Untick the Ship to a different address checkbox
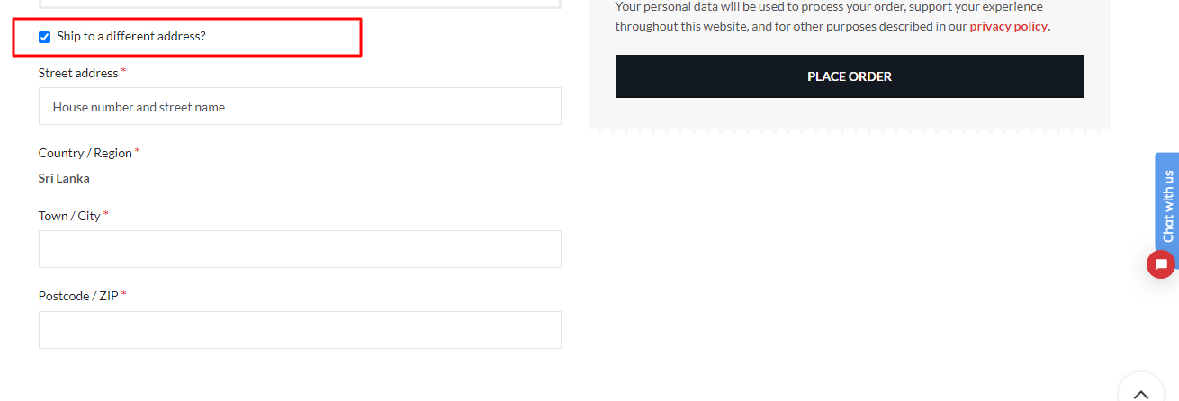Screen dimensions: 1179x401 [44, 37]
